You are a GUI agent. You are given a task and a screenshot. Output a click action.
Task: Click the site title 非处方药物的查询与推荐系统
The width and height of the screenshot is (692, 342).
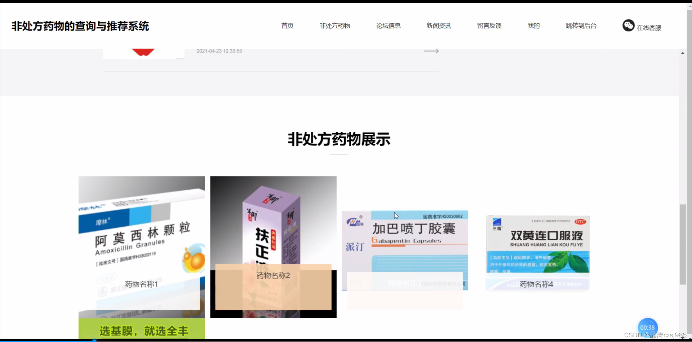click(79, 26)
